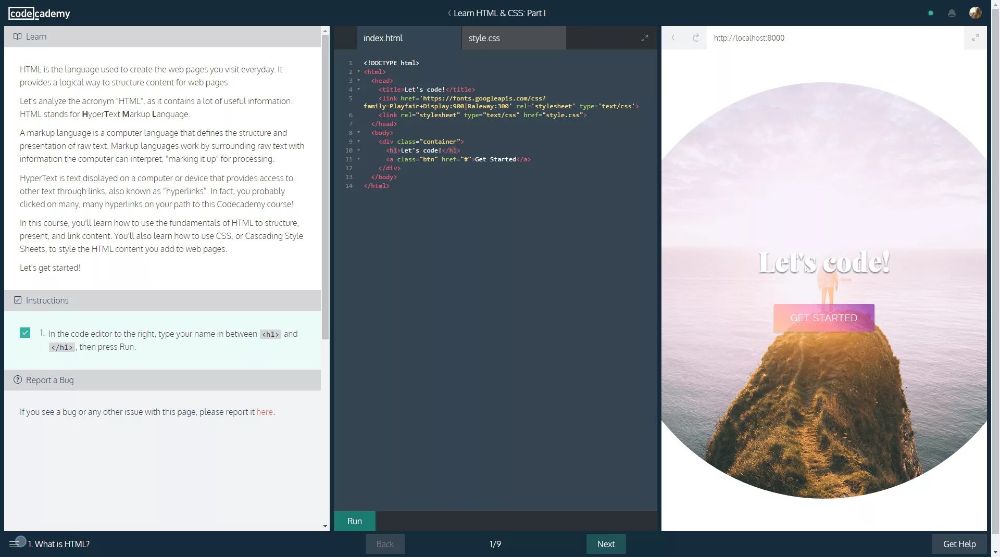Image resolution: width=1000 pixels, height=557 pixels.
Task: Collapse the head section on line 3
Action: pos(359,81)
